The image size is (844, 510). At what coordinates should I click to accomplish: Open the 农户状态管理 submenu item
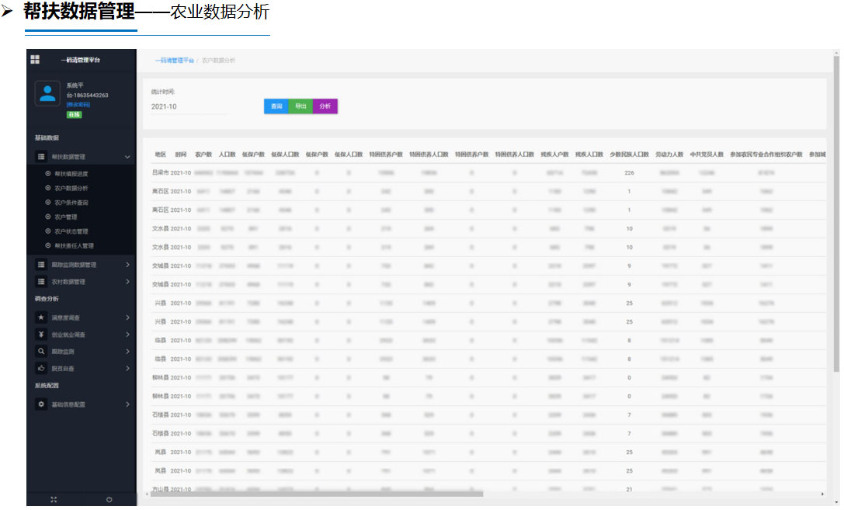(x=71, y=231)
